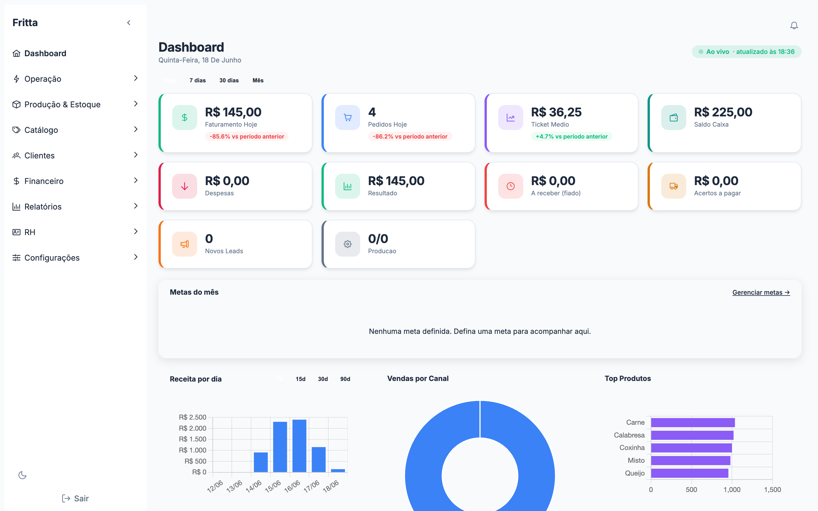Click the Resultado bar chart icon
This screenshot has width=818, height=511.
click(x=347, y=186)
